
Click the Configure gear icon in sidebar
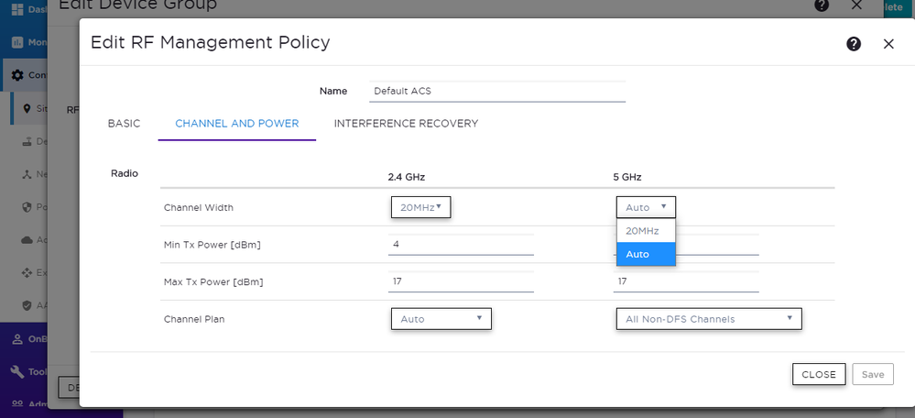(16, 75)
